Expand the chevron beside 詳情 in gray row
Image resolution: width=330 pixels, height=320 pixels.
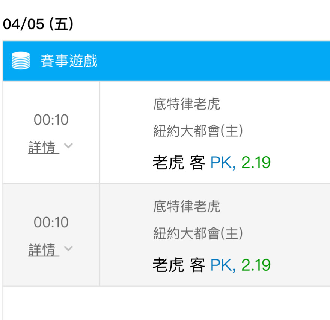tap(68, 248)
